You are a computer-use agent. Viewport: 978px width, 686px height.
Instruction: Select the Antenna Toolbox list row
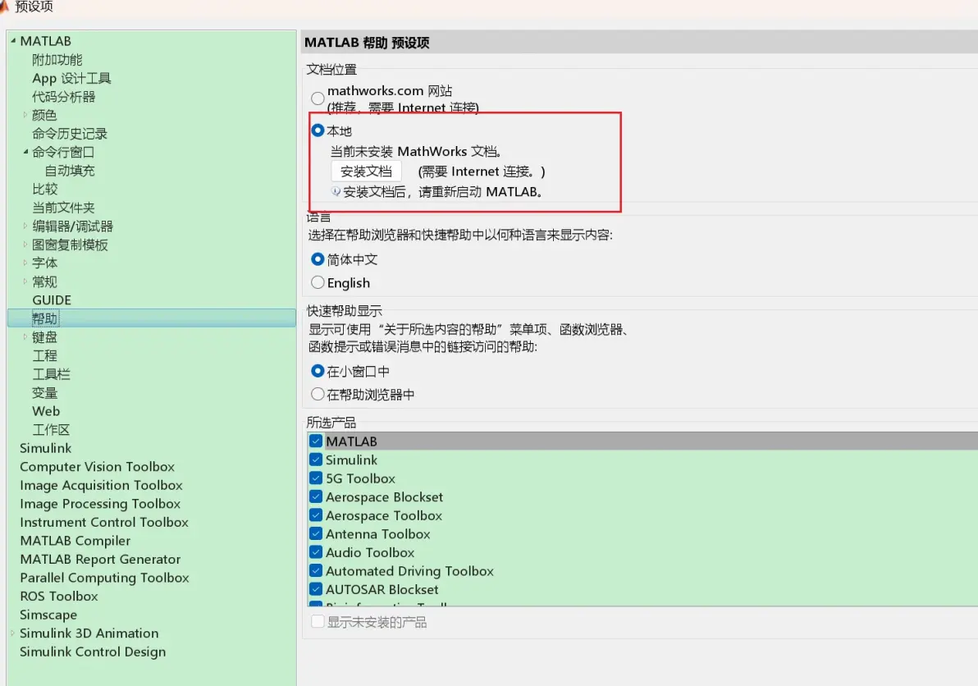[642, 534]
